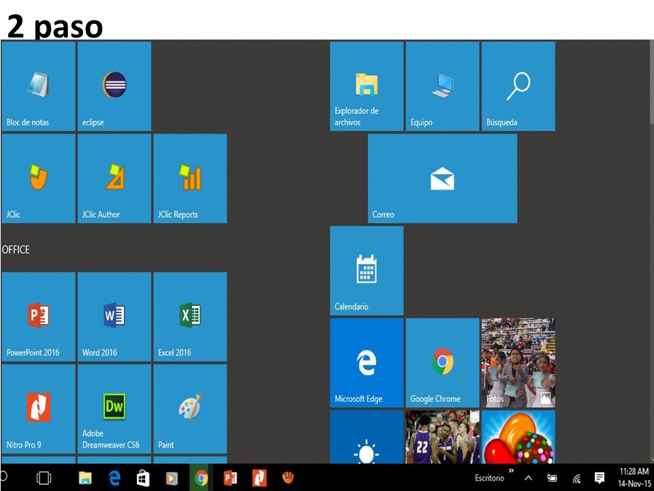Expand the Escritorio toolbar double-chevron

pos(512,471)
